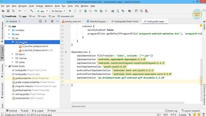The image size is (206, 116).
Task: Hide Project panel with minus icon
Action: (57, 21)
